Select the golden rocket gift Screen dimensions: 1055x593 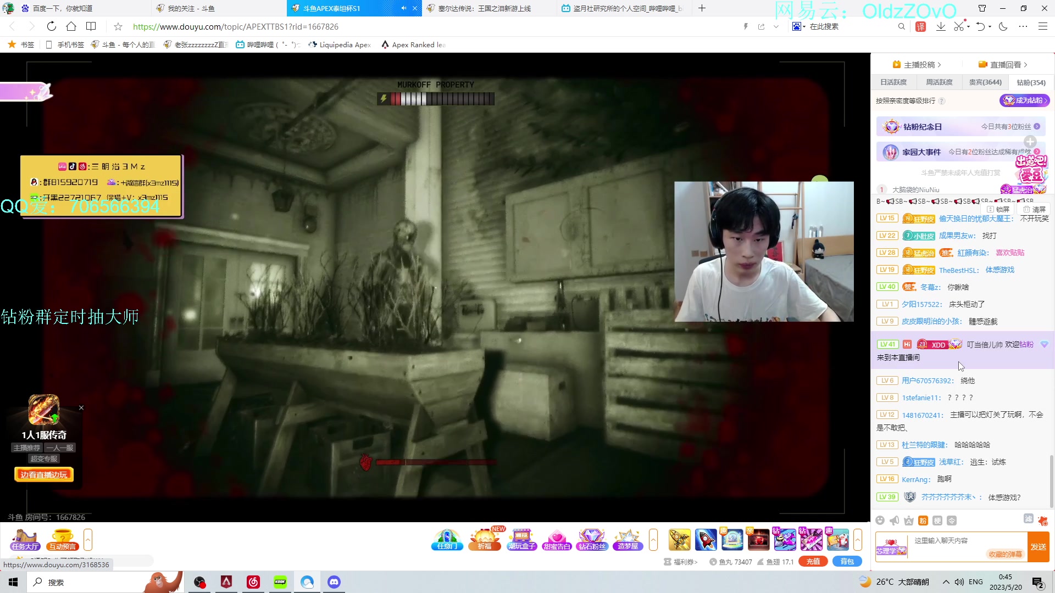[x=679, y=539]
